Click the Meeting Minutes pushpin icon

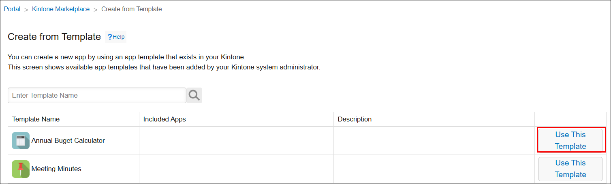(x=21, y=169)
